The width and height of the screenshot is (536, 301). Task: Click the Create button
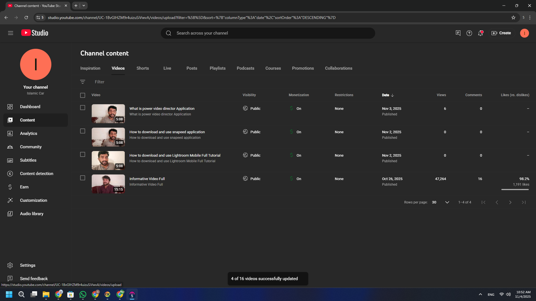(501, 33)
